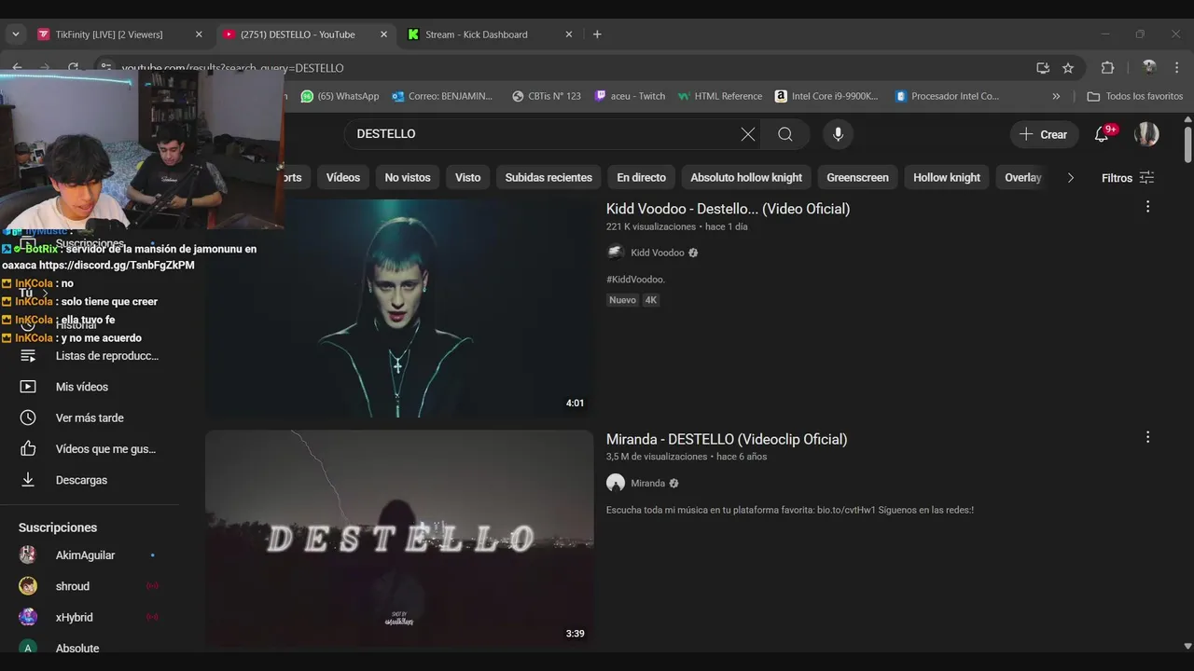Open the CBTis N° 123 bookmark

[x=547, y=96]
